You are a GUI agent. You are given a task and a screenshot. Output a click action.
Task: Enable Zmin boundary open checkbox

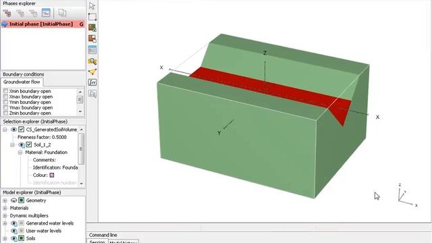point(5,113)
